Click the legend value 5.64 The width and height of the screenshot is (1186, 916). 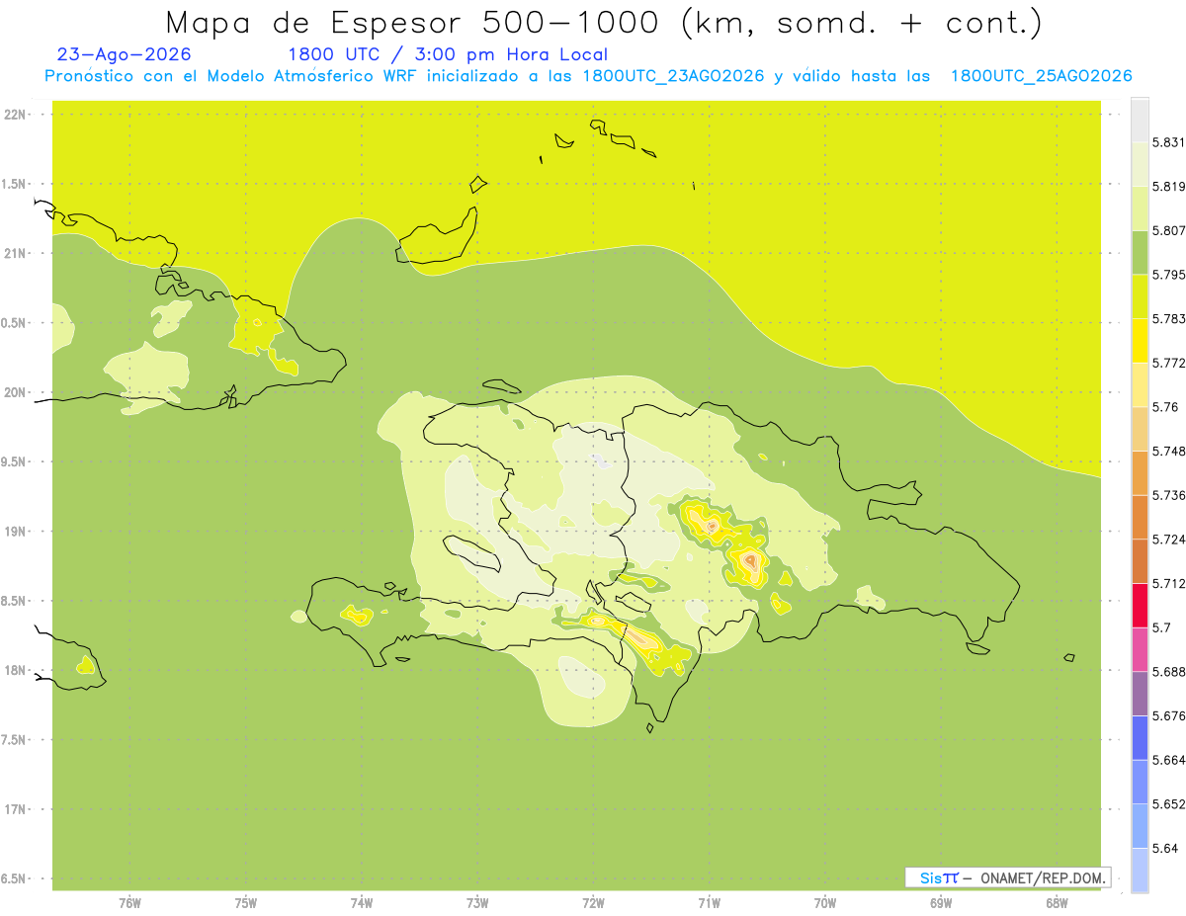[x=1165, y=848]
